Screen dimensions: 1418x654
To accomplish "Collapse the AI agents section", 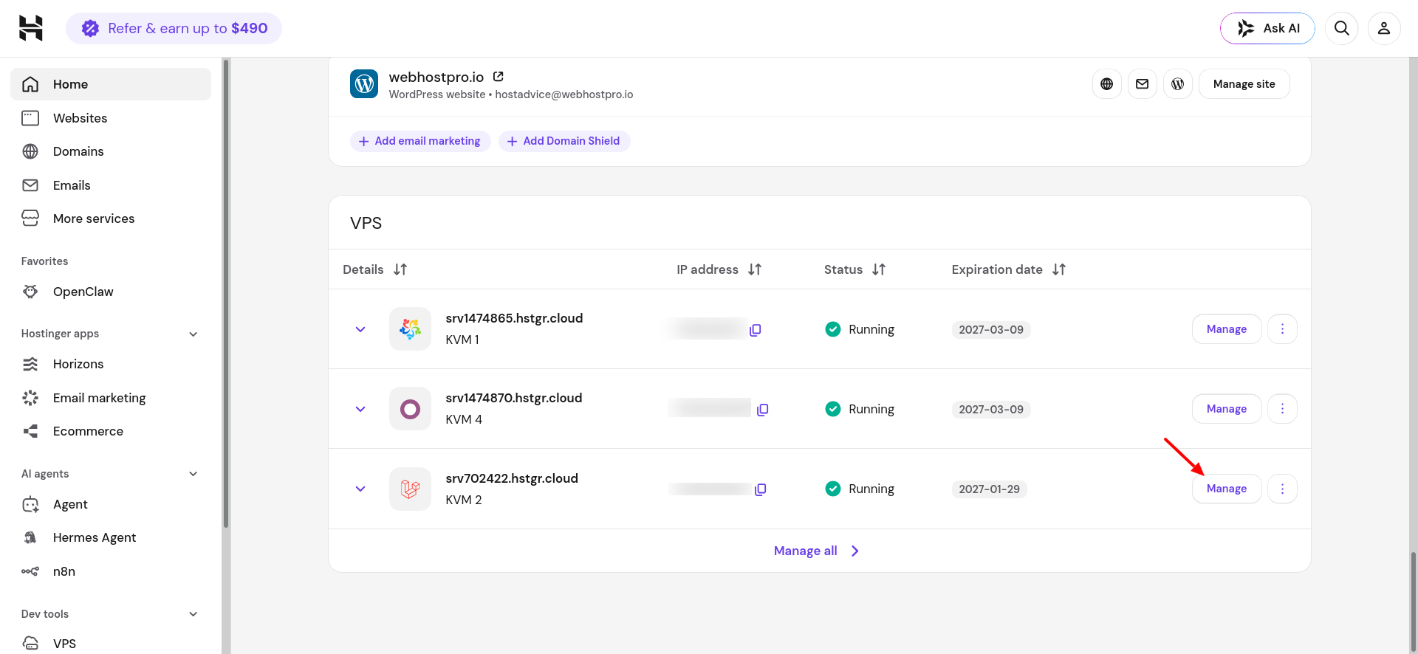I will point(193,474).
